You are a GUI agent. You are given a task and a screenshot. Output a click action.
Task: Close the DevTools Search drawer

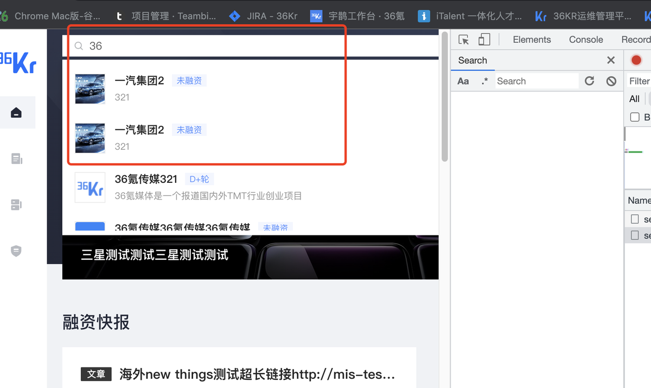pos(611,60)
